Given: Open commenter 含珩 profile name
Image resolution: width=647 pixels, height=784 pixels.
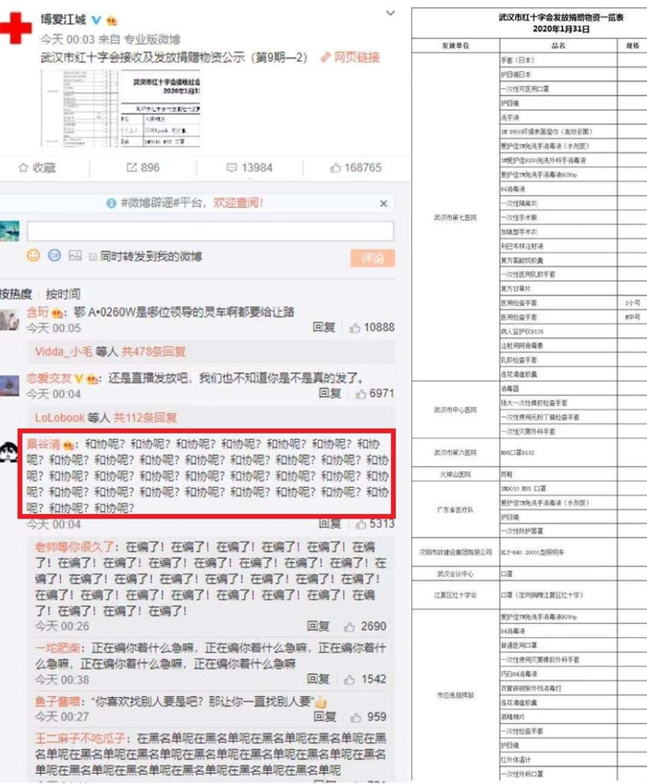Looking at the screenshot, I should click(x=38, y=312).
